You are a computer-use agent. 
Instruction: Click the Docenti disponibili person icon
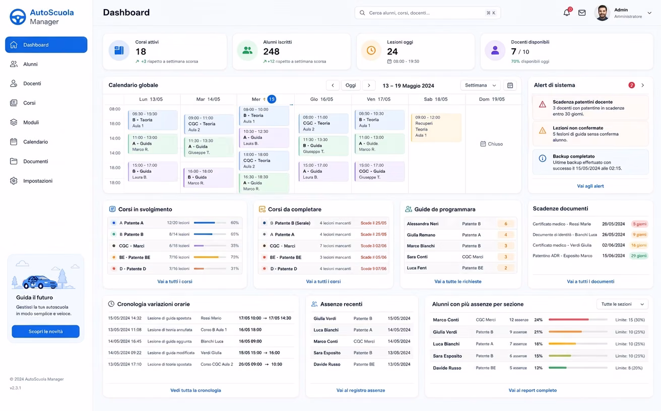pyautogui.click(x=495, y=50)
